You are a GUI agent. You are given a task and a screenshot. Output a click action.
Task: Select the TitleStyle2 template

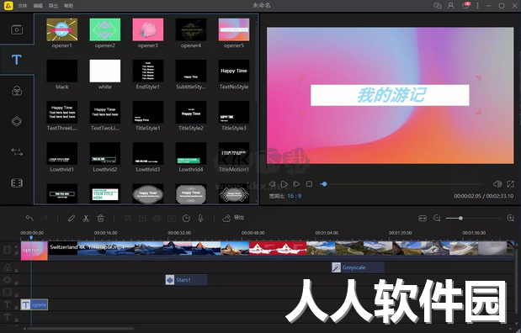(191, 116)
